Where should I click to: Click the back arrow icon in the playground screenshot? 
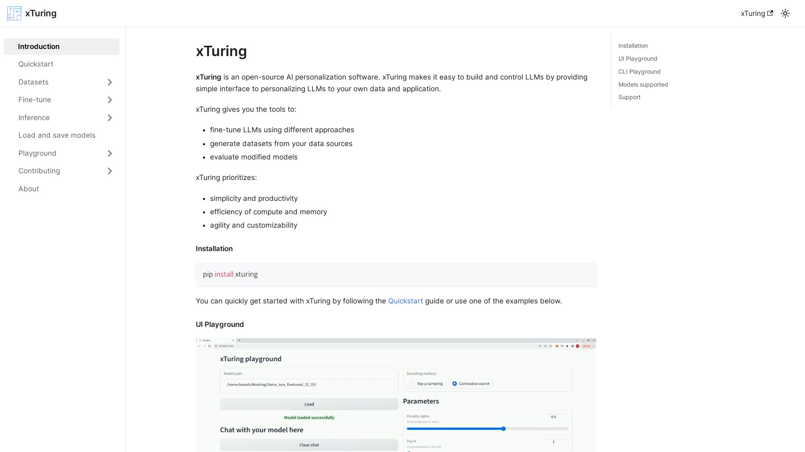point(199,346)
